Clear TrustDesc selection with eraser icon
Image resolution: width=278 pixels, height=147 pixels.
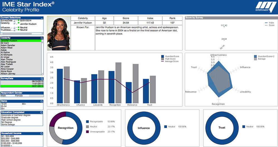point(14,30)
